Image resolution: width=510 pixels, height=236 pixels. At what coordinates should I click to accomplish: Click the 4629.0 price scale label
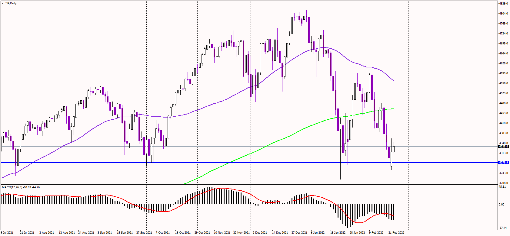[x=504, y=63]
